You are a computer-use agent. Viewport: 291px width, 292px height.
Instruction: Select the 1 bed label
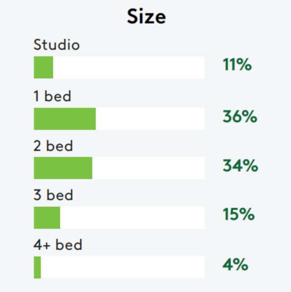click(x=52, y=96)
